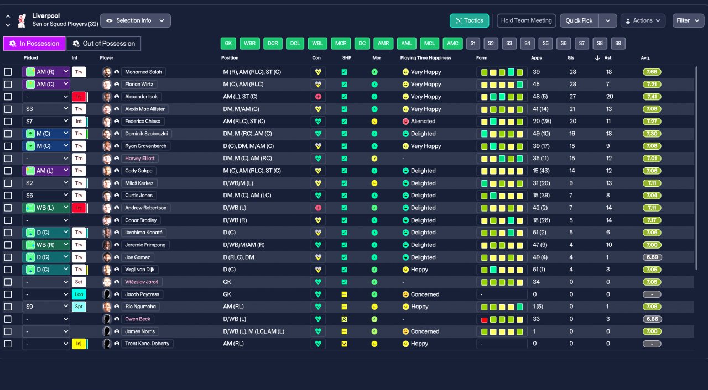Select Federico Chiesa's row checkbox
Viewport: 708px width, 390px height.
coord(8,122)
